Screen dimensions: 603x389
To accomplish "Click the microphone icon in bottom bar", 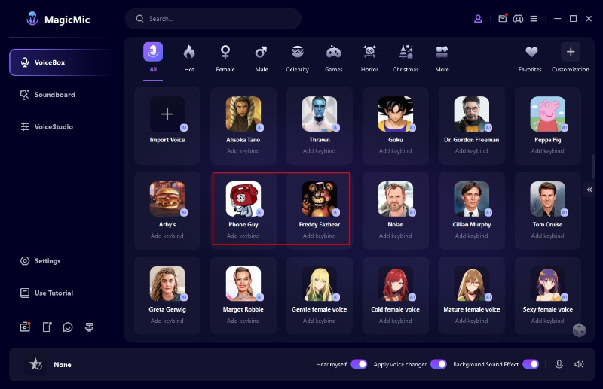I will pos(559,364).
